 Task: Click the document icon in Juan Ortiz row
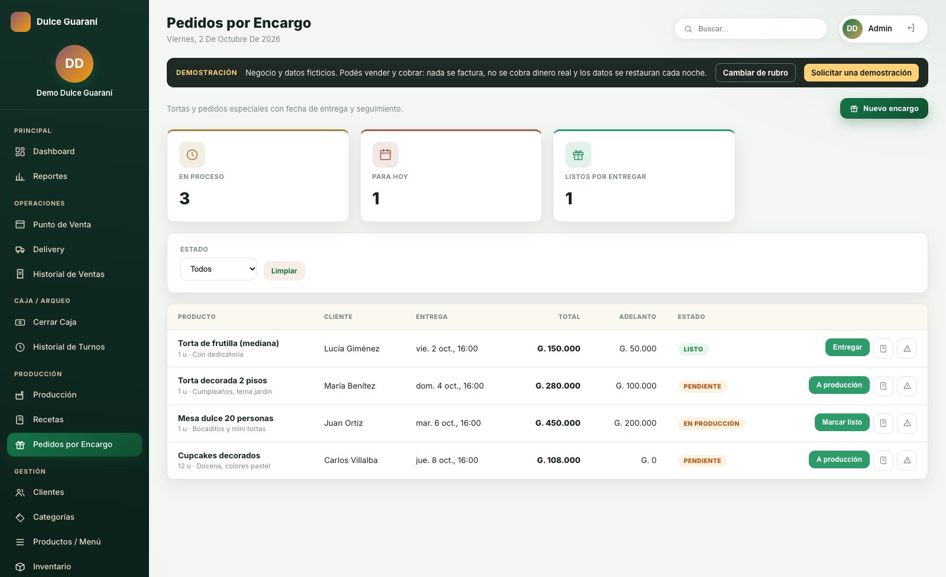tap(883, 423)
